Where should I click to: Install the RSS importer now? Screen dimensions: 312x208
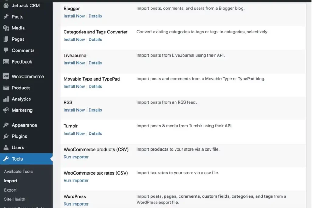74,110
